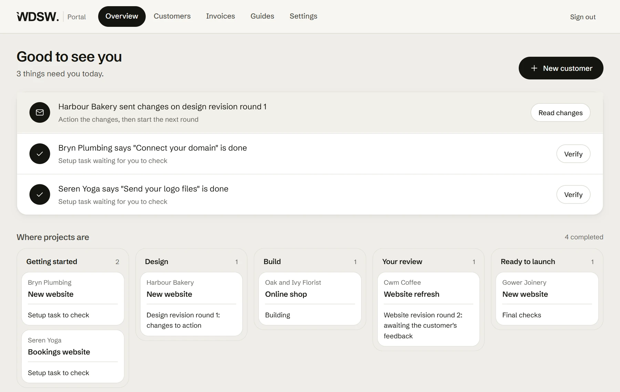Click the Building status on Oak and Ivy card

point(278,315)
